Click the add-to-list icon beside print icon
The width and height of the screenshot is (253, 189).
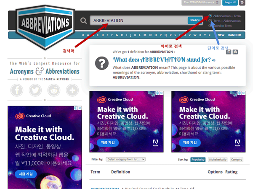pos(229,52)
